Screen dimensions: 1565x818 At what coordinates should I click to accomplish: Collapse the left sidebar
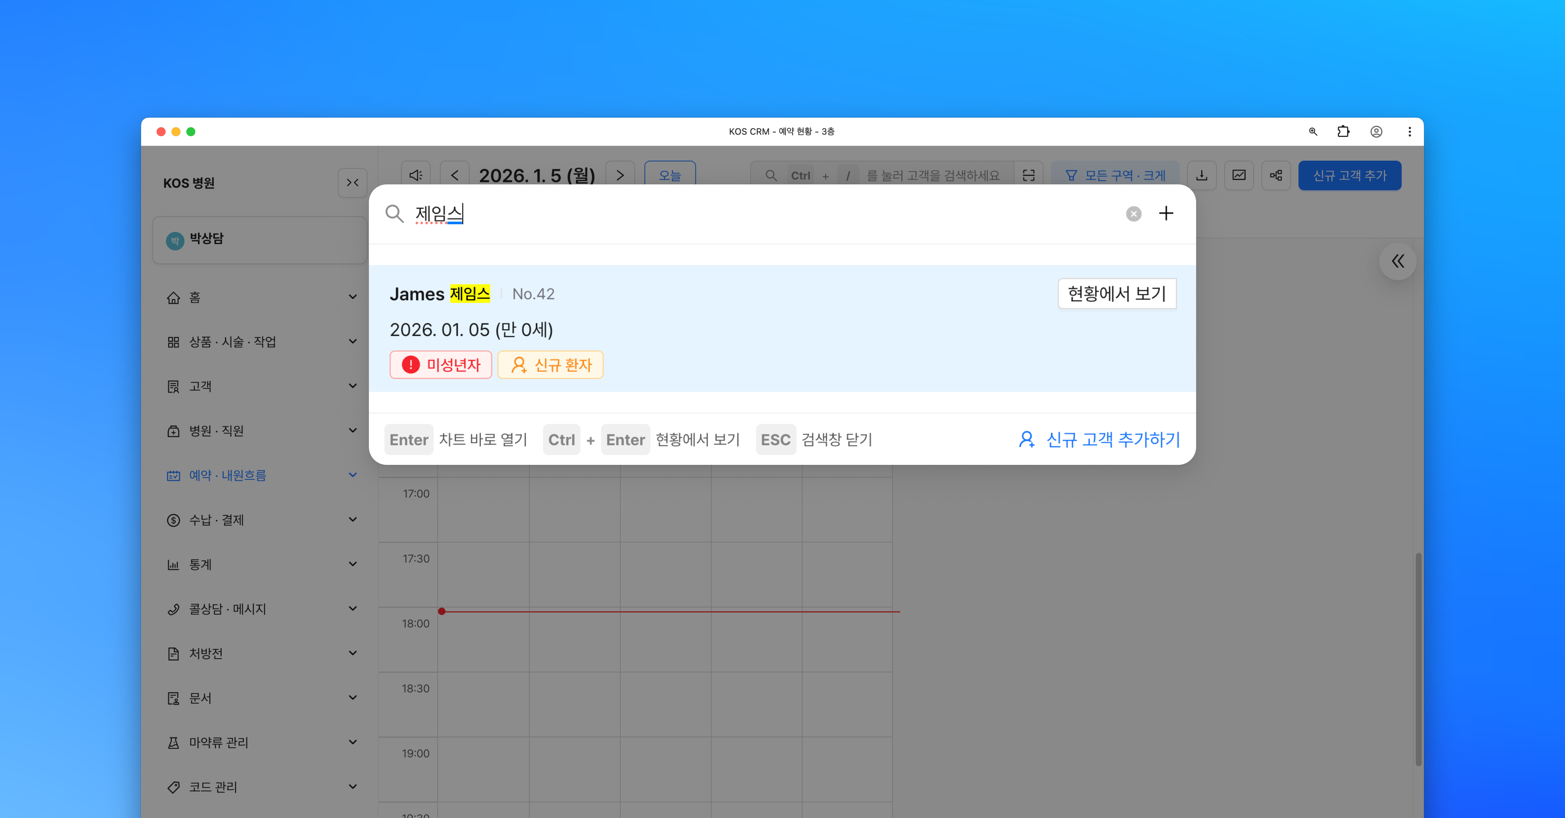(352, 183)
